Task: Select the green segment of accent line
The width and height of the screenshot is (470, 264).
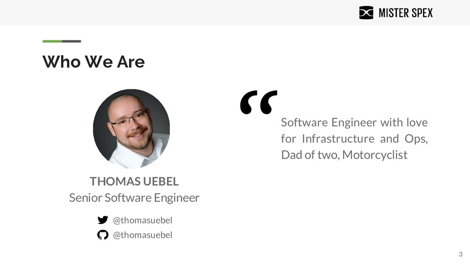Action: click(52, 41)
